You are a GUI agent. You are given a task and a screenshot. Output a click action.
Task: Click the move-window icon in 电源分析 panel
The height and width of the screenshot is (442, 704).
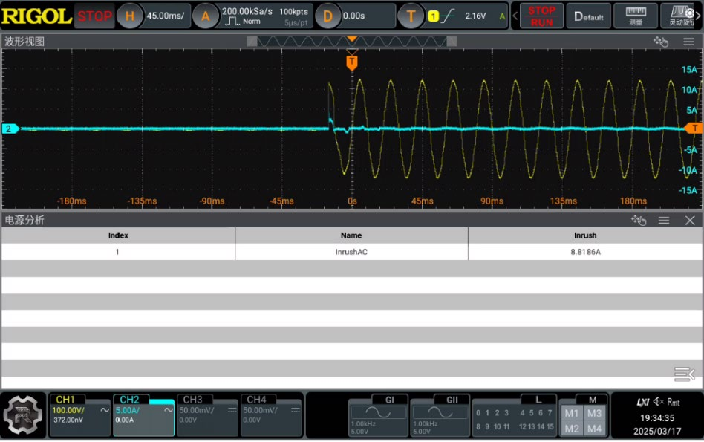coord(639,220)
